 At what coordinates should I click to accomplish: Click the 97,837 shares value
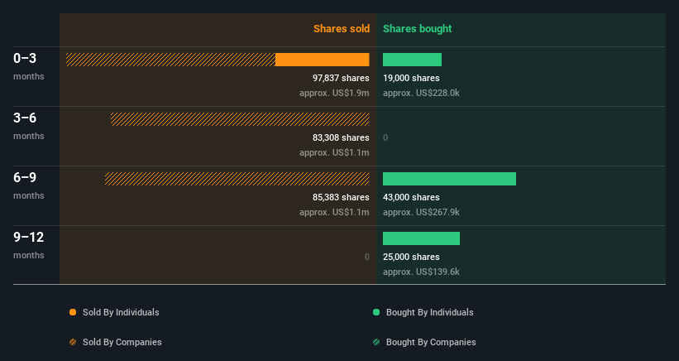tap(341, 78)
